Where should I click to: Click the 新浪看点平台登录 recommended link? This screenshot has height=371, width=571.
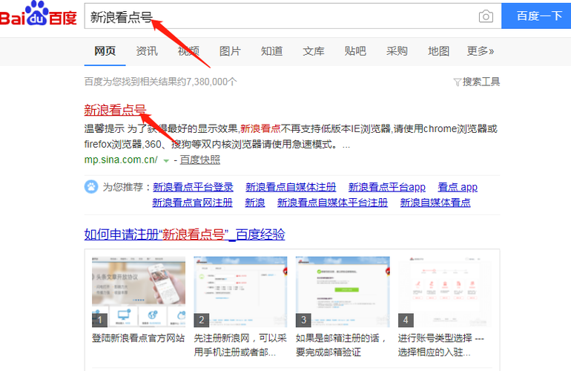193,187
